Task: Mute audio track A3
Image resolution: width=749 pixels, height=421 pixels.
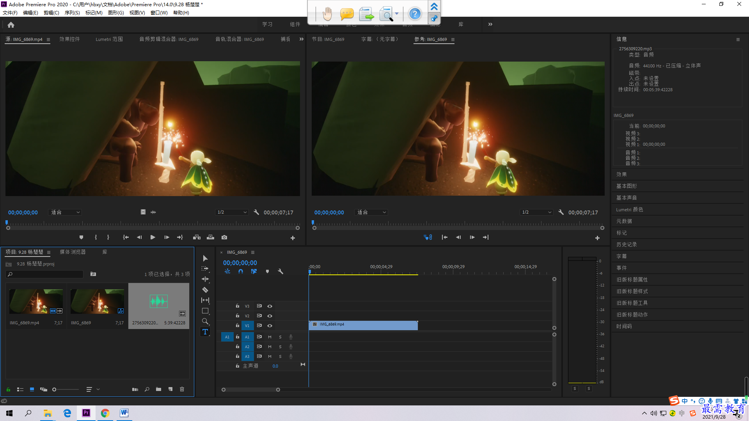Action: pos(270,357)
